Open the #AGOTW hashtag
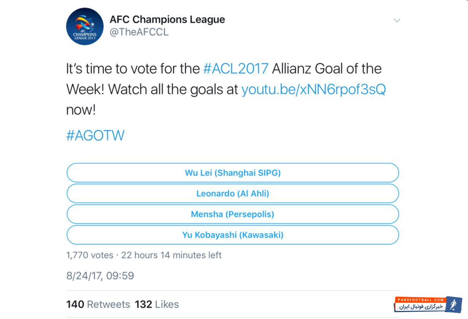The width and height of the screenshot is (468, 319). (x=95, y=136)
